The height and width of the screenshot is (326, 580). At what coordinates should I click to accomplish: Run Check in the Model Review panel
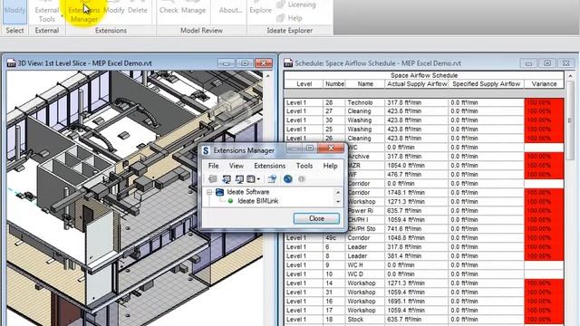click(169, 10)
